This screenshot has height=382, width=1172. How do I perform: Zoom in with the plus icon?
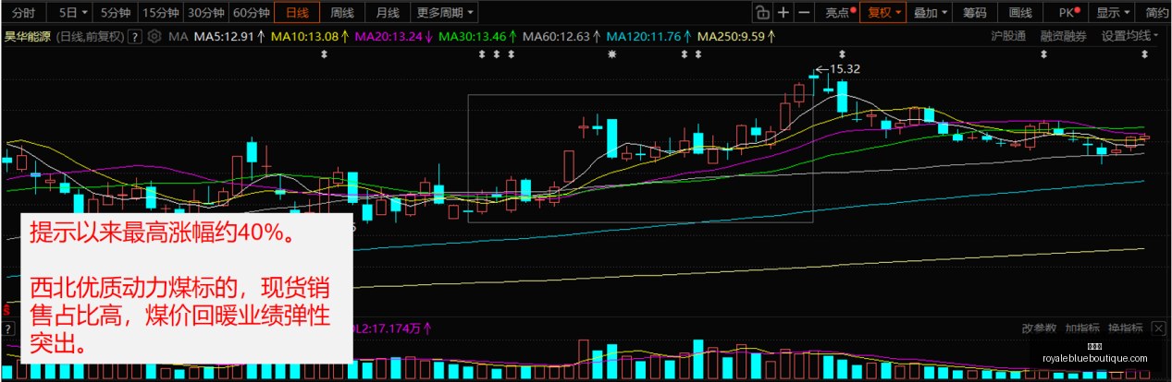click(783, 13)
